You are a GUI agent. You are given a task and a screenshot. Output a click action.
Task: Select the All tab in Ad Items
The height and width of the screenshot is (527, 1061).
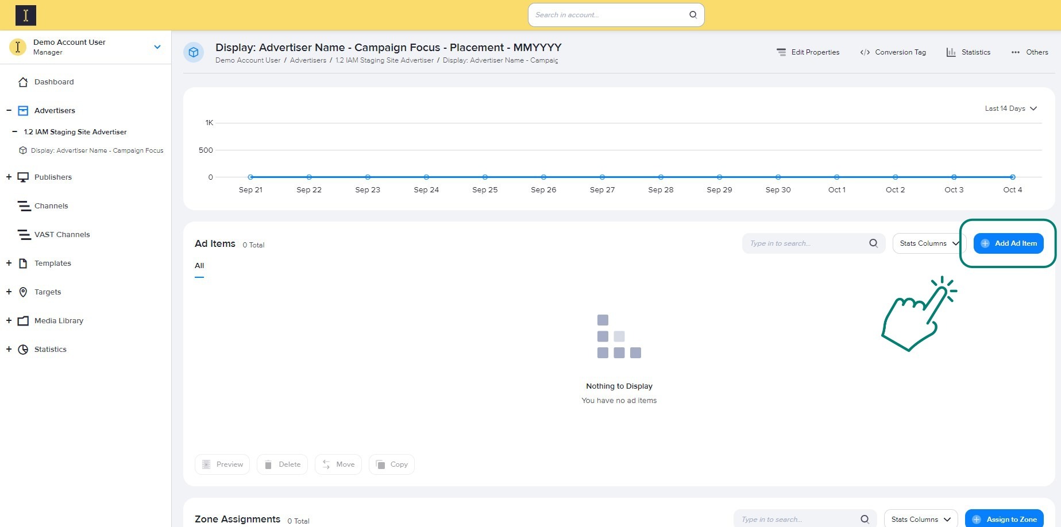(199, 266)
